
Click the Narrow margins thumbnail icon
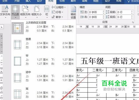[x=18, y=61]
